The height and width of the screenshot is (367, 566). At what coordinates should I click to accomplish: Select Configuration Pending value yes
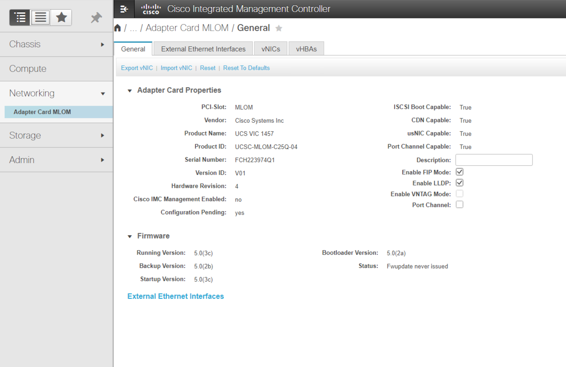pos(240,213)
